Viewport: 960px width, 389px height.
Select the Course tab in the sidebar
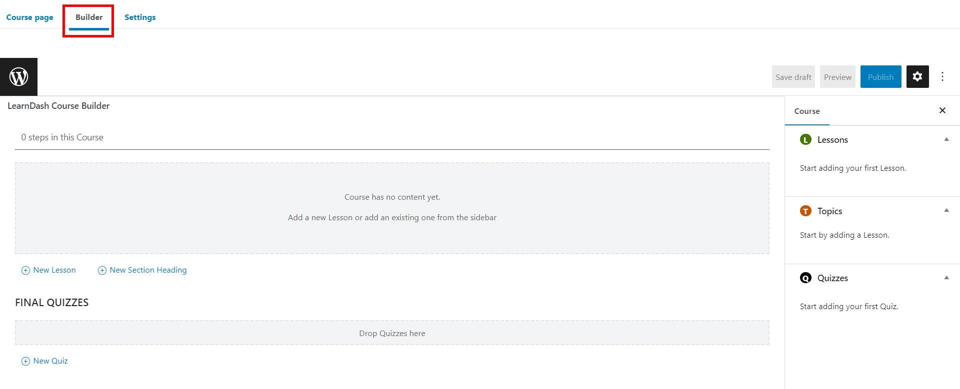point(807,111)
